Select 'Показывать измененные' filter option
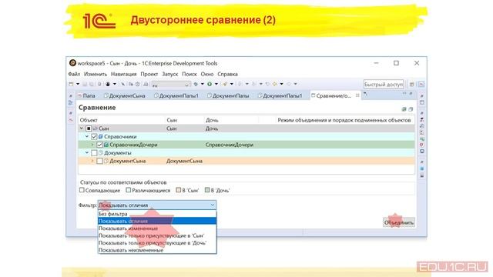493x277 pixels. click(x=157, y=229)
